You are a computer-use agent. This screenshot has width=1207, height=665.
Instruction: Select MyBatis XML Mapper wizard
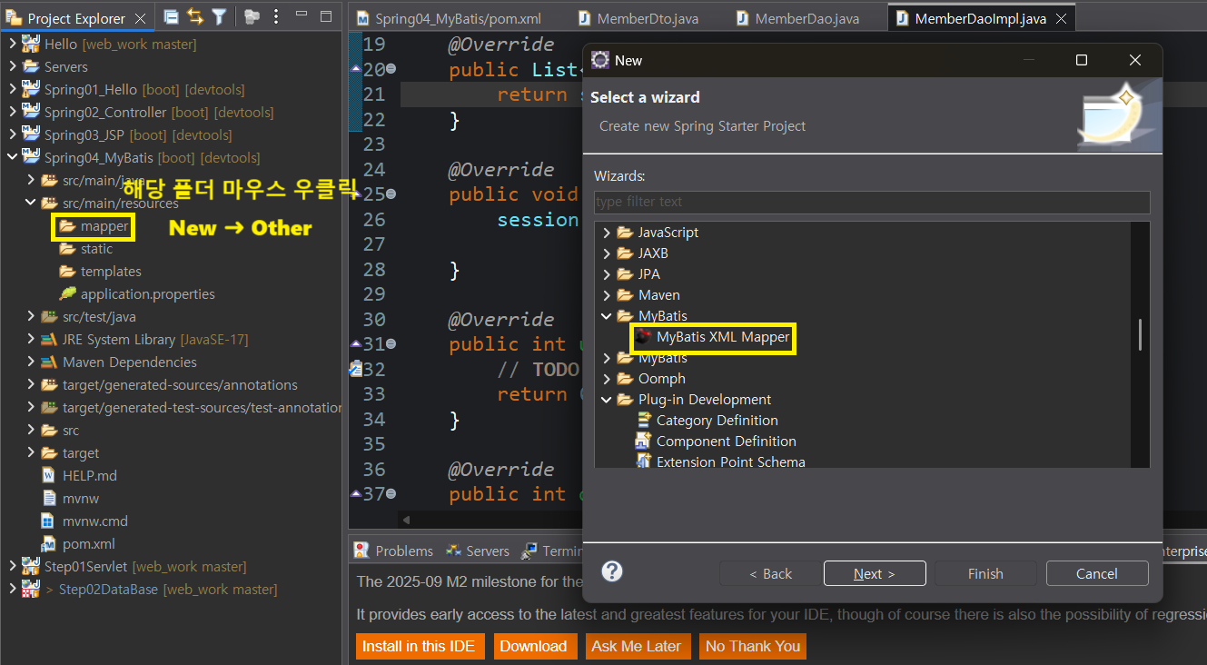[713, 337]
